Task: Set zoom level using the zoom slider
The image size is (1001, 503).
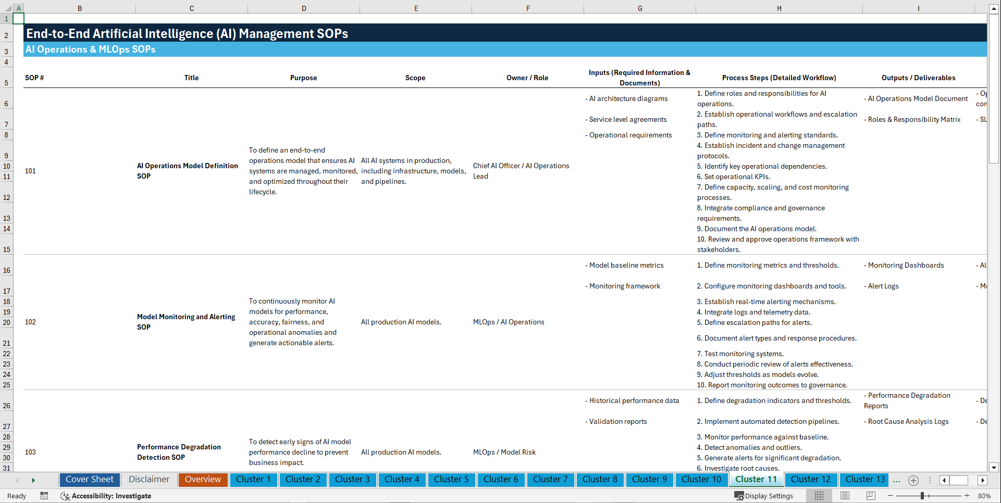Action: (x=922, y=496)
